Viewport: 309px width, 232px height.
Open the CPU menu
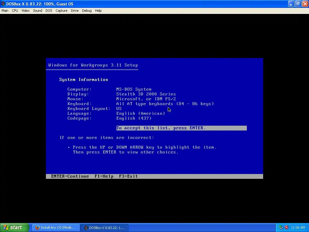[x=15, y=11]
